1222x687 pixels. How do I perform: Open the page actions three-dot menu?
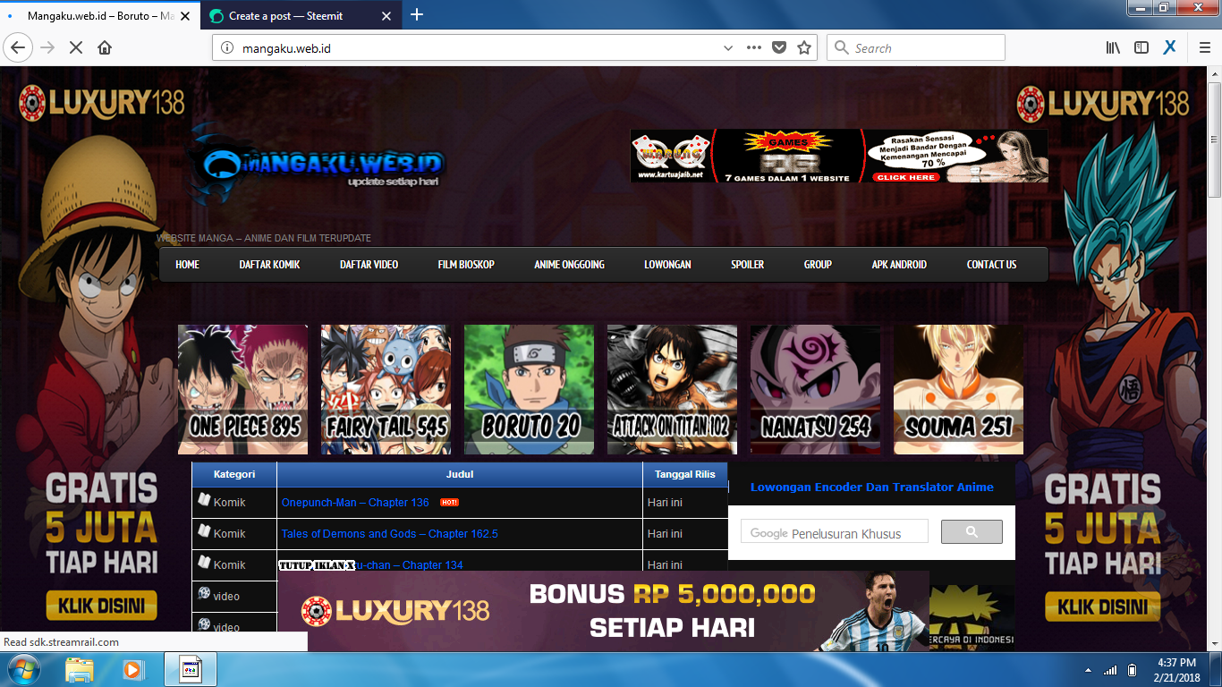754,48
